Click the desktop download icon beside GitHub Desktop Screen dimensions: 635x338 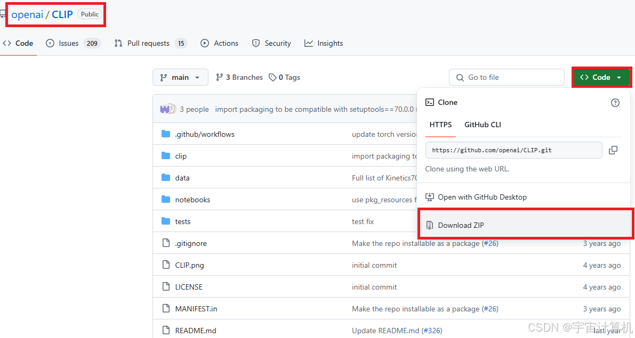point(430,197)
